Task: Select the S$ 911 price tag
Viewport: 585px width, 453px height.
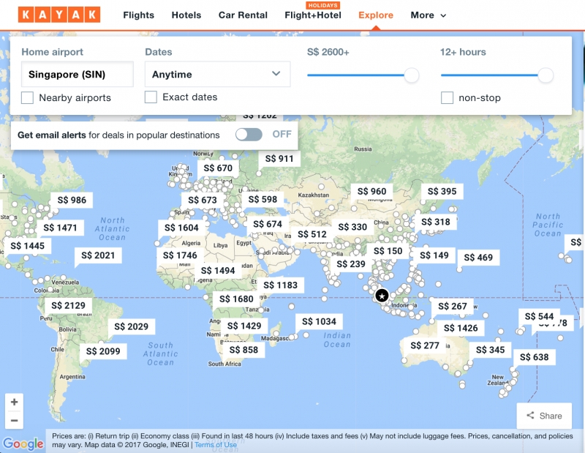Action: (x=279, y=159)
